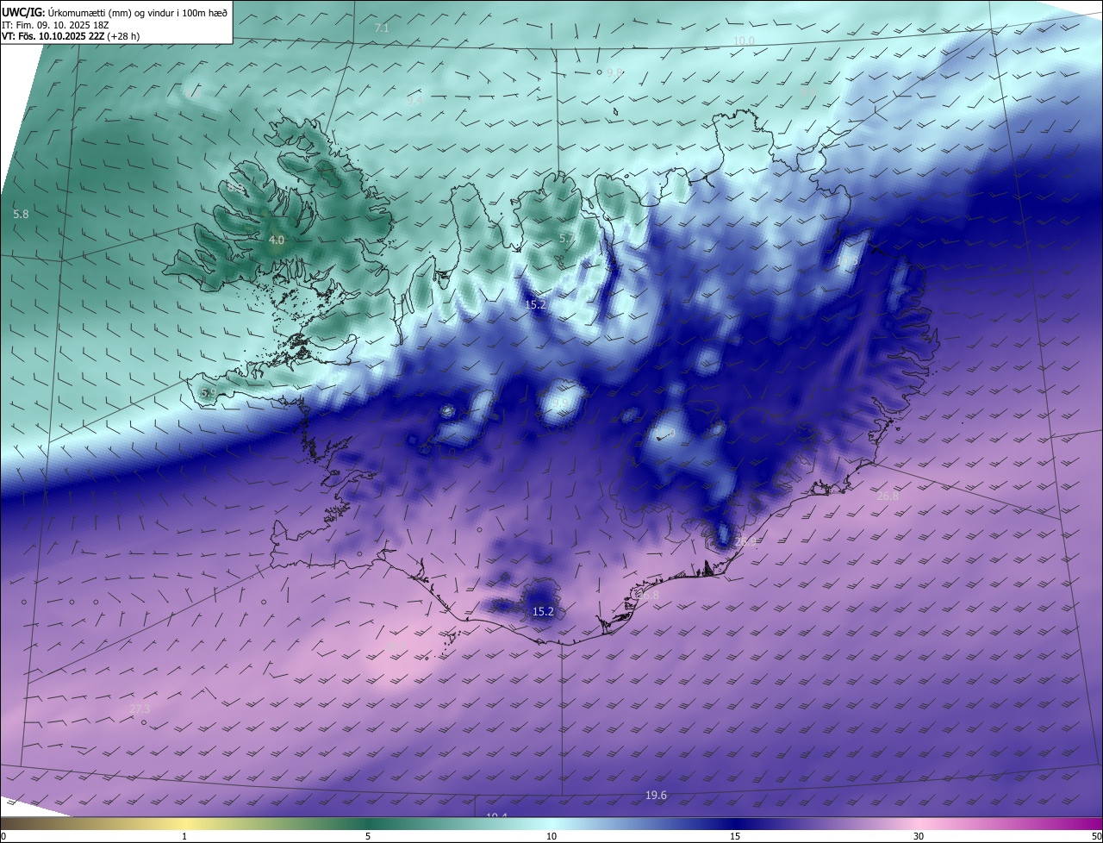Click the color scale tick labeled 1

coord(184,836)
